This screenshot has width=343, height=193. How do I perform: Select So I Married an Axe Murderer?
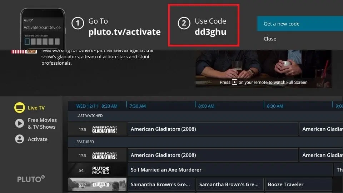click(x=230, y=169)
